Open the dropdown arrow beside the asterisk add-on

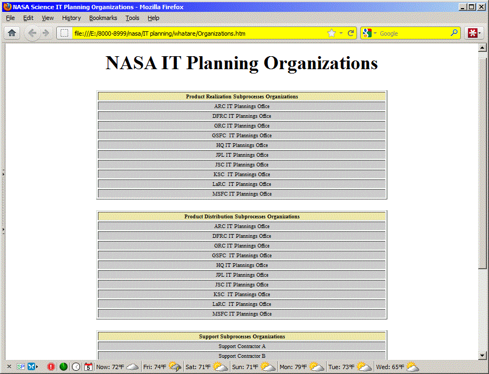pyautogui.click(x=480, y=33)
